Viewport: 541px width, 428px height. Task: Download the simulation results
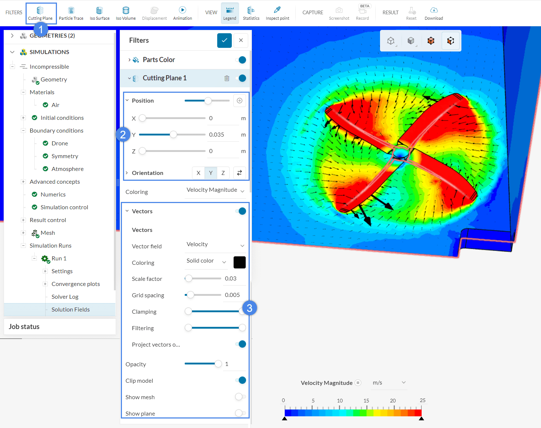(434, 13)
